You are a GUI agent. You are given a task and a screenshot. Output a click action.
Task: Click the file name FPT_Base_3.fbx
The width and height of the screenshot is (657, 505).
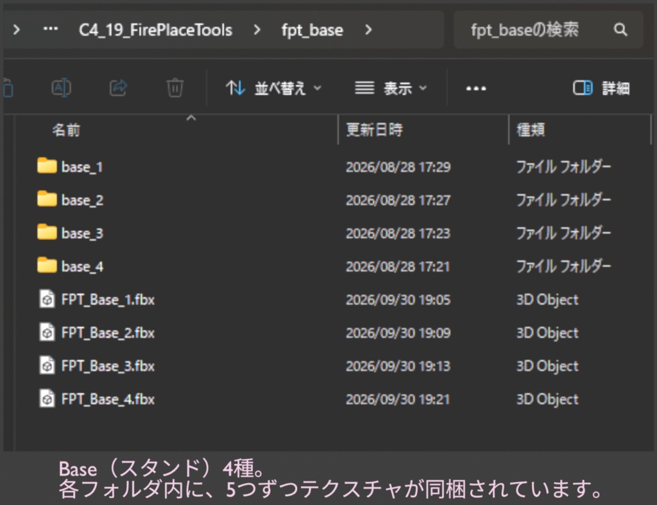coord(108,366)
